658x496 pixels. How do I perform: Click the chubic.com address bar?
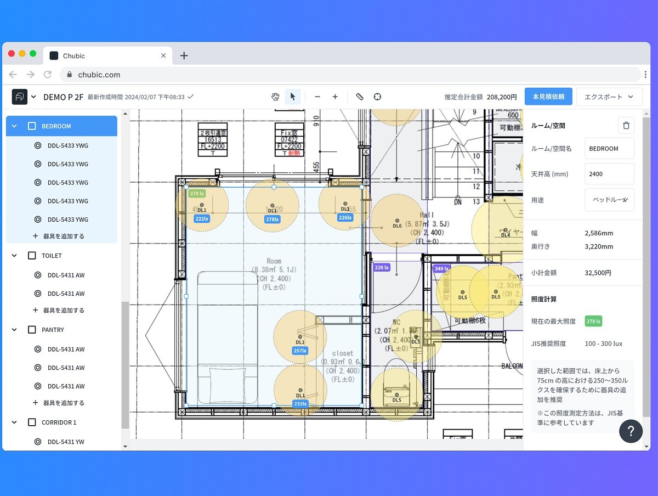[x=350, y=75]
